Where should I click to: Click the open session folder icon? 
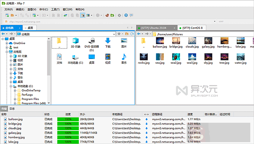coord(12,15)
